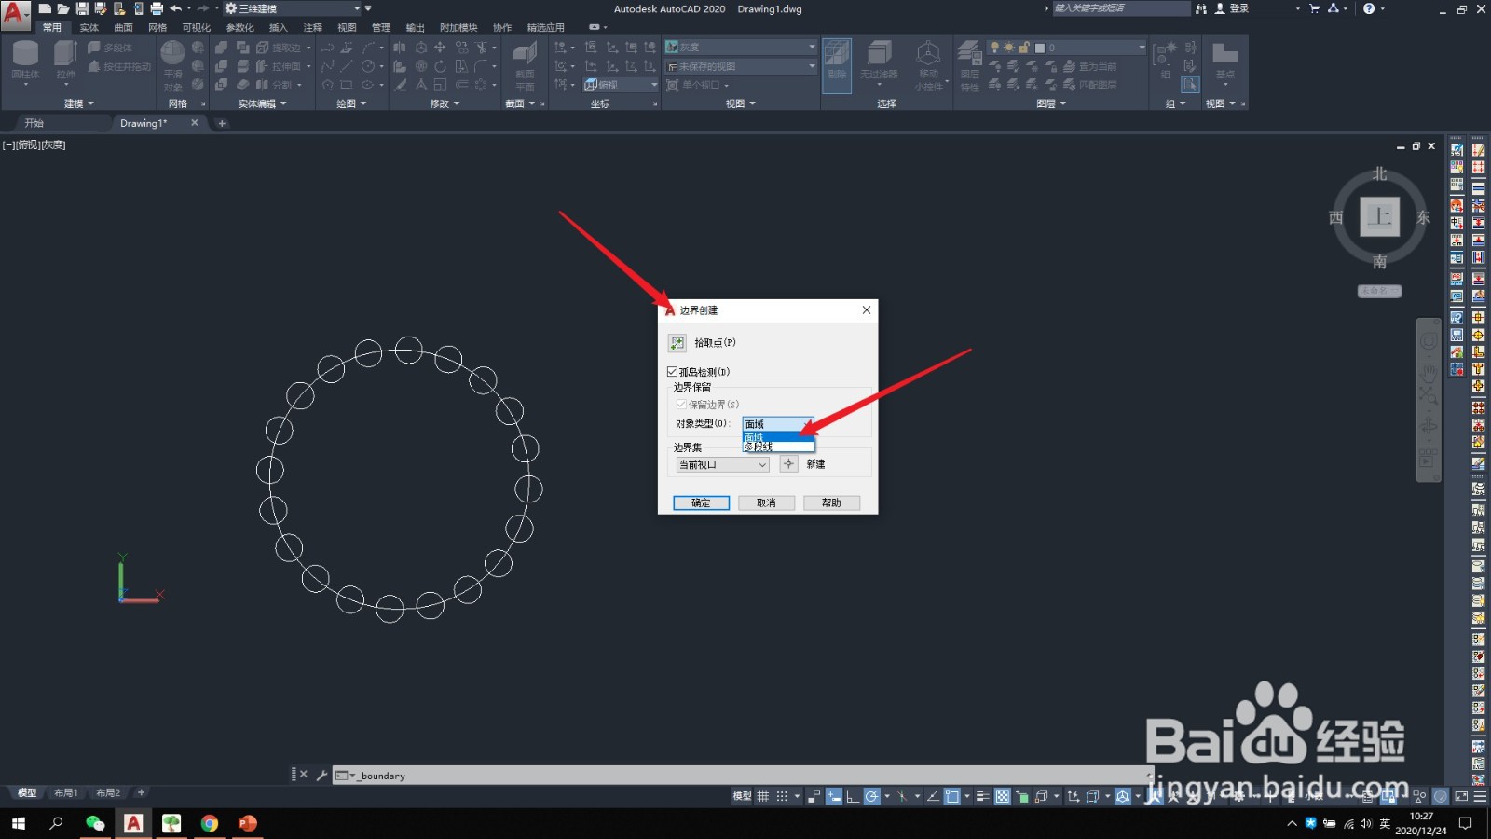Switch to the 布局1 layout tab

pyautogui.click(x=66, y=792)
